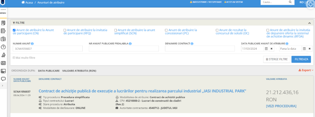Click Stare procedura: Atribuita

pos(57,104)
